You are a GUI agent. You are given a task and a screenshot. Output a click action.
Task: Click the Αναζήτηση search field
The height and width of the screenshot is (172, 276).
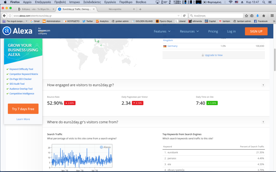[216, 16]
